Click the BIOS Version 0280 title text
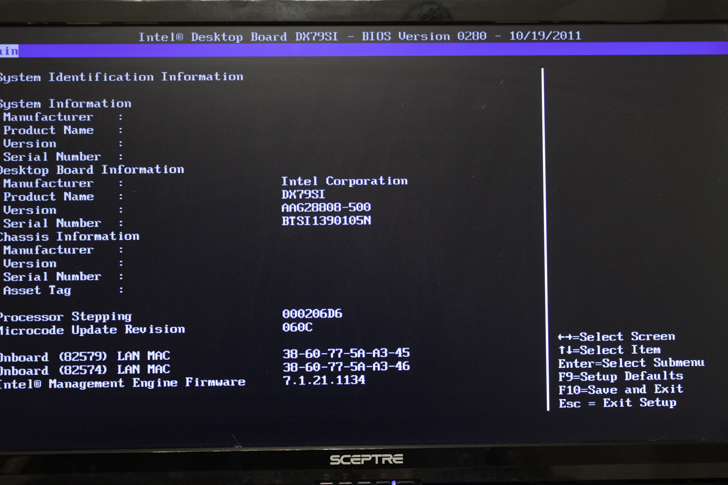 [x=424, y=36]
